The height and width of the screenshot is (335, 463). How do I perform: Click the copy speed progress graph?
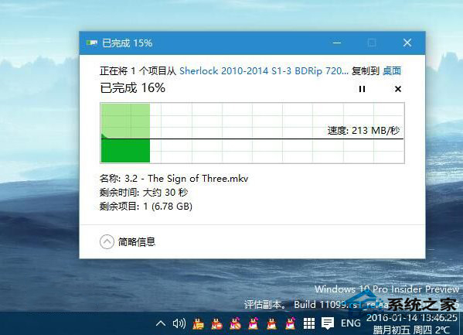pyautogui.click(x=252, y=133)
